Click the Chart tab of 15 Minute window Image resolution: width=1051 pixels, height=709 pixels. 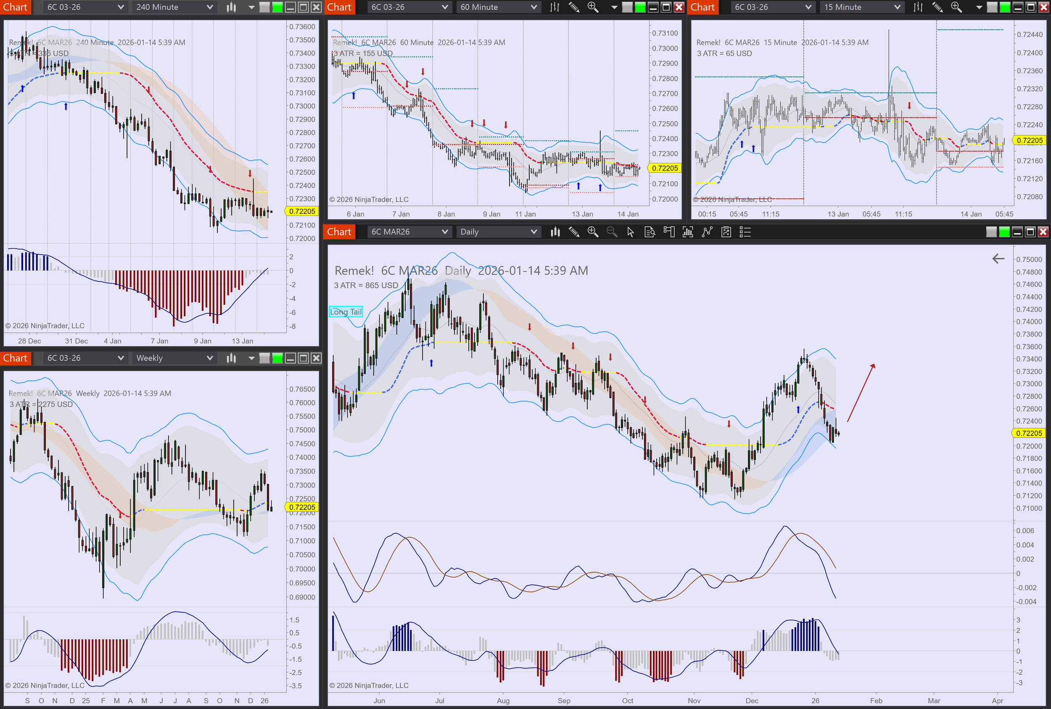(702, 7)
